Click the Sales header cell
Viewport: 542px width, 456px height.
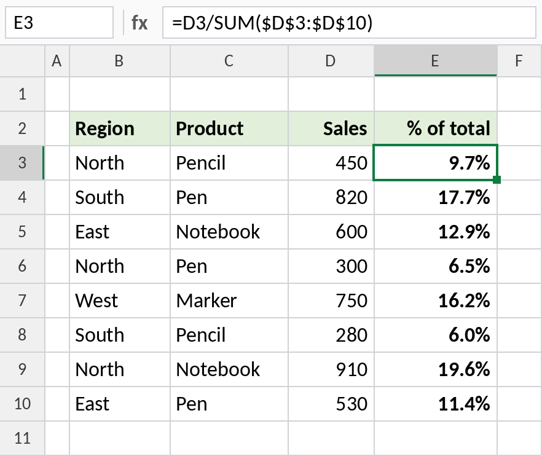[x=331, y=128]
